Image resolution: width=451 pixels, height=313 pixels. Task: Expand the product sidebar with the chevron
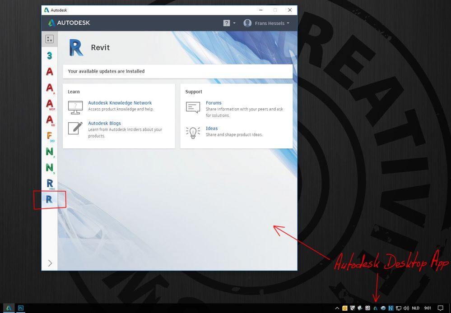tap(50, 263)
